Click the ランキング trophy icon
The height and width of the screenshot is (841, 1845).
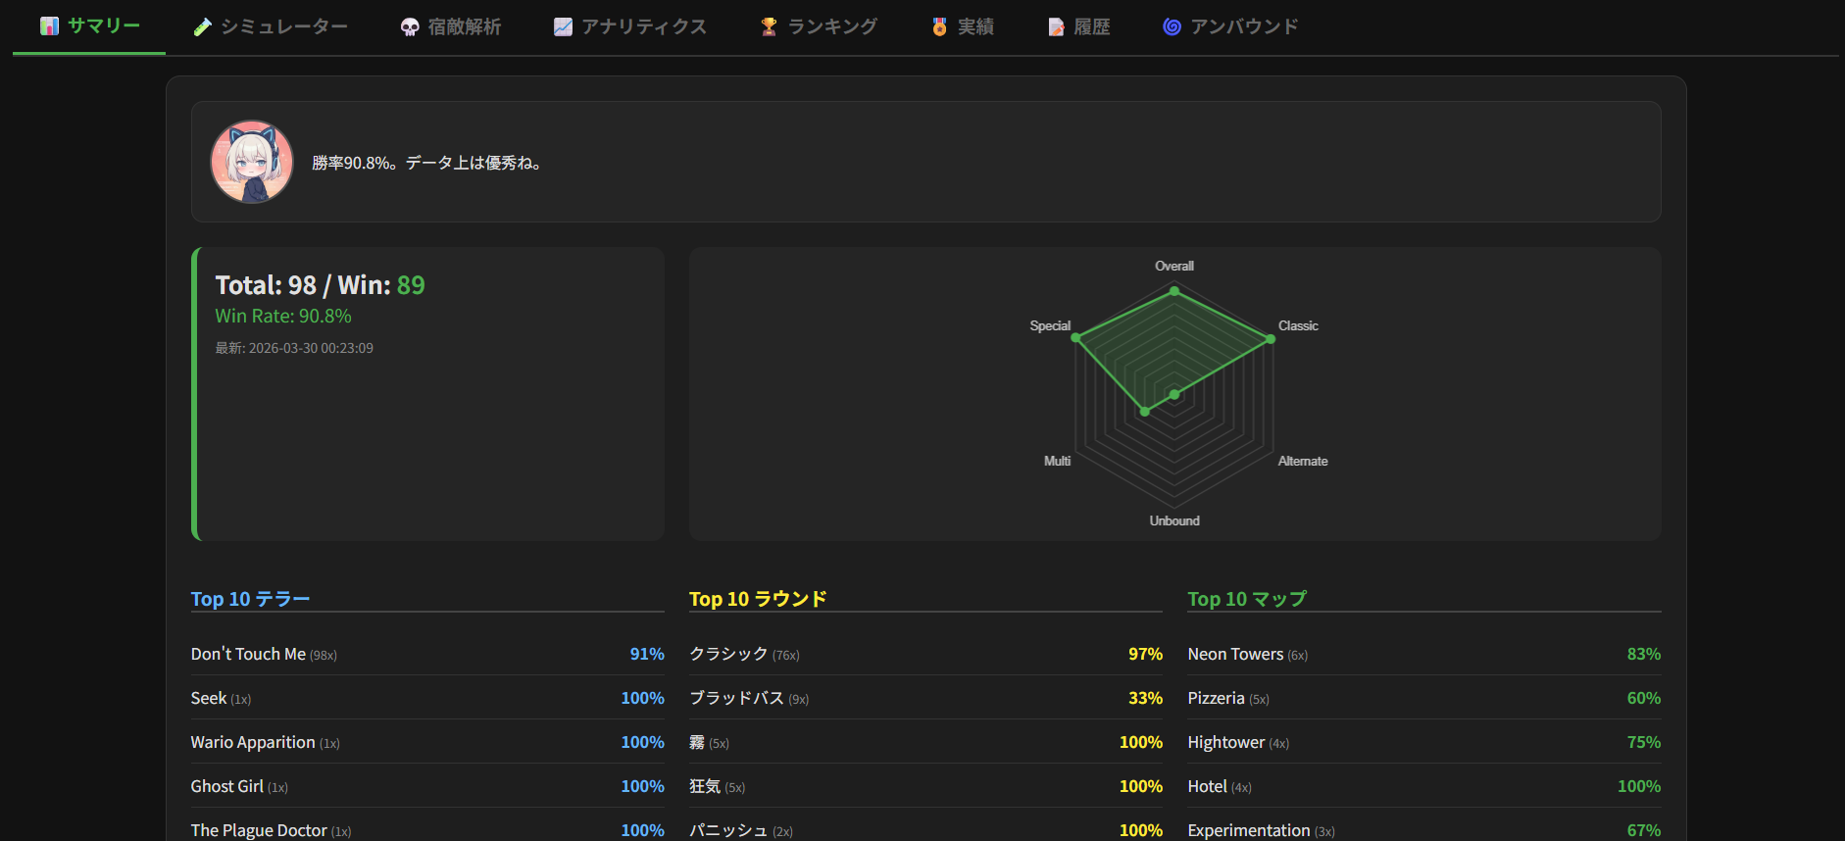tap(770, 27)
